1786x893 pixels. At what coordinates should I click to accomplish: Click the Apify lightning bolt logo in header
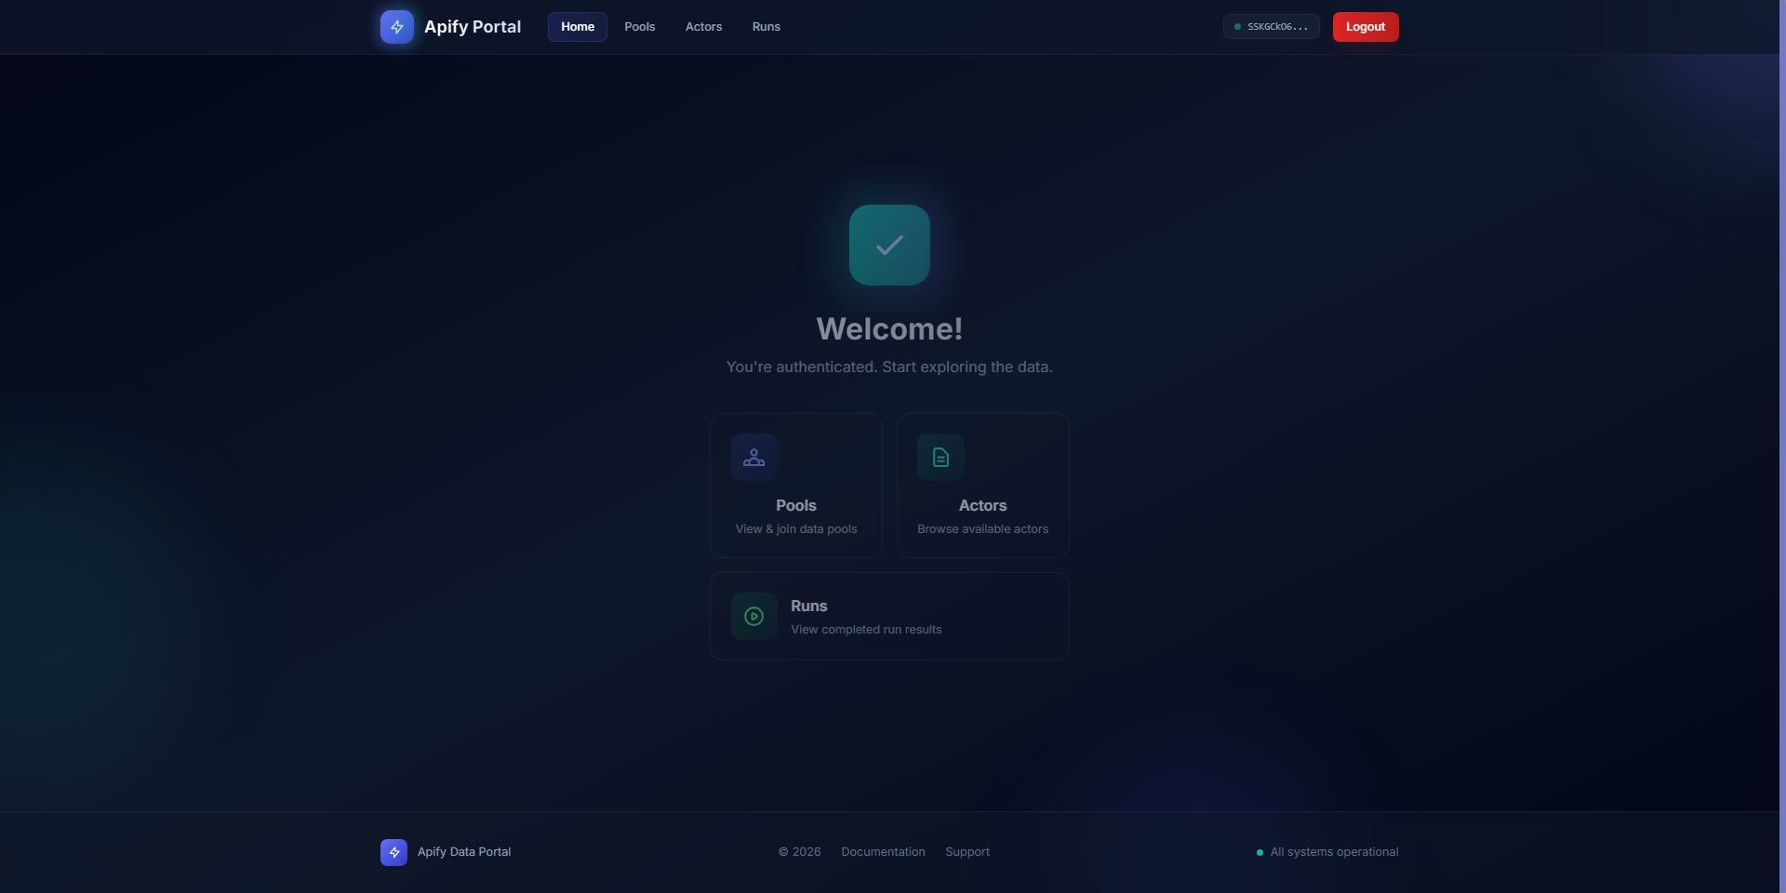[x=397, y=27]
